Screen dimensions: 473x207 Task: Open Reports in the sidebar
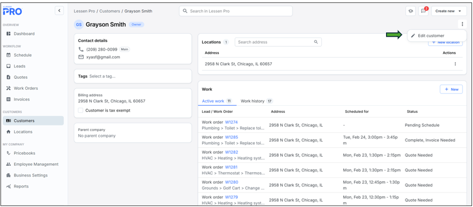point(21,186)
